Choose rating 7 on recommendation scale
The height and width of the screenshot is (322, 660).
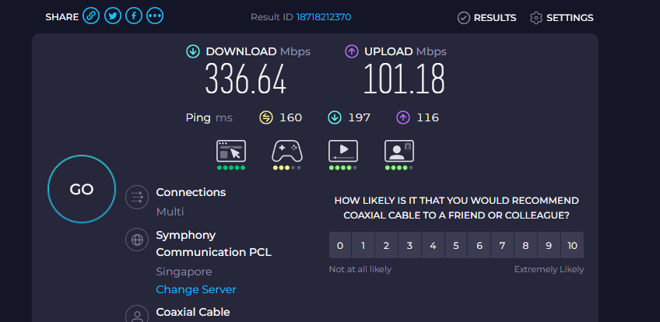pos(503,246)
